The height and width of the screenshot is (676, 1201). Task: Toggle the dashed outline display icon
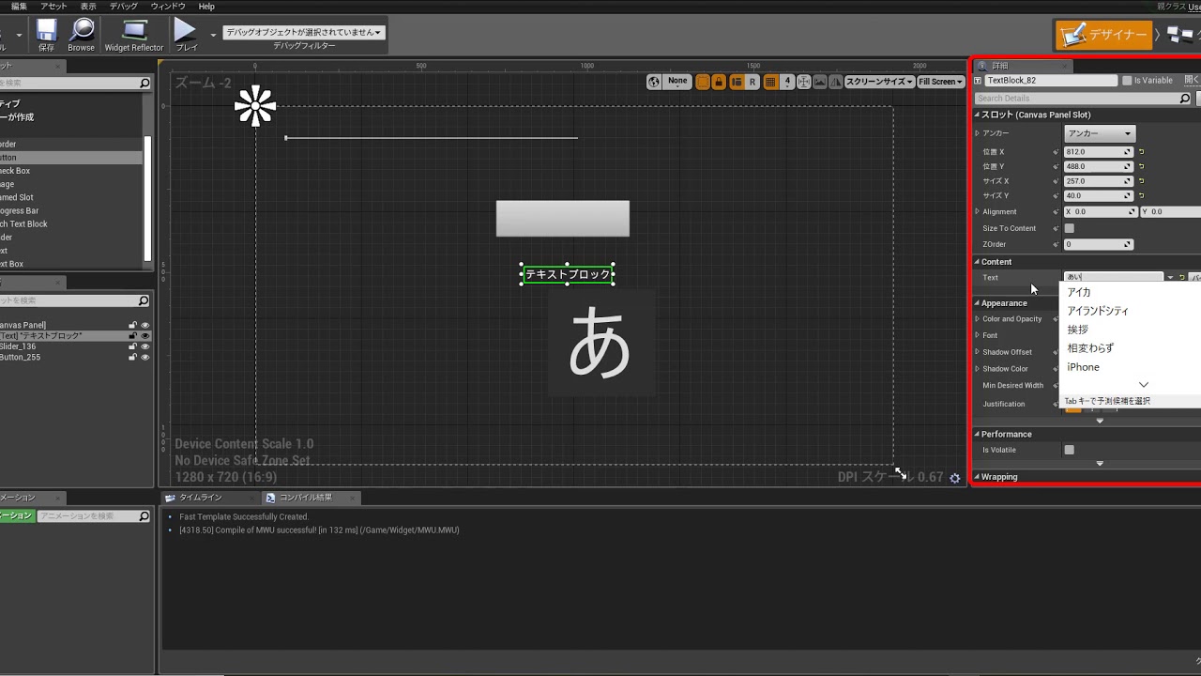[x=703, y=82]
